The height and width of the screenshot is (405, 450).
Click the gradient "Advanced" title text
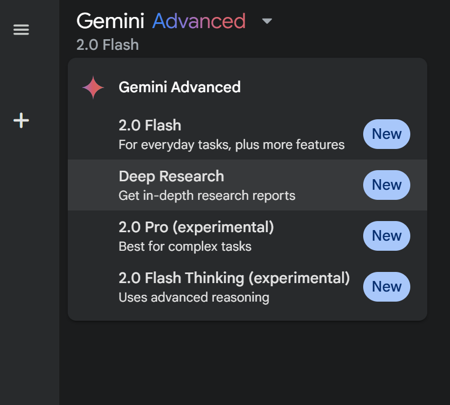point(199,21)
